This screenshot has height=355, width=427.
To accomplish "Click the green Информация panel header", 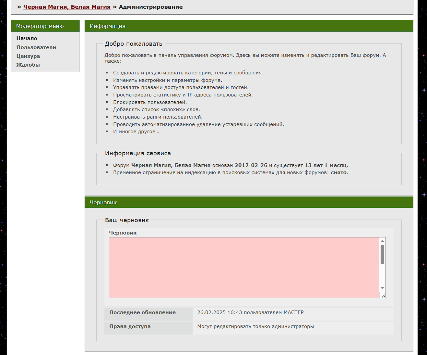I will click(249, 26).
